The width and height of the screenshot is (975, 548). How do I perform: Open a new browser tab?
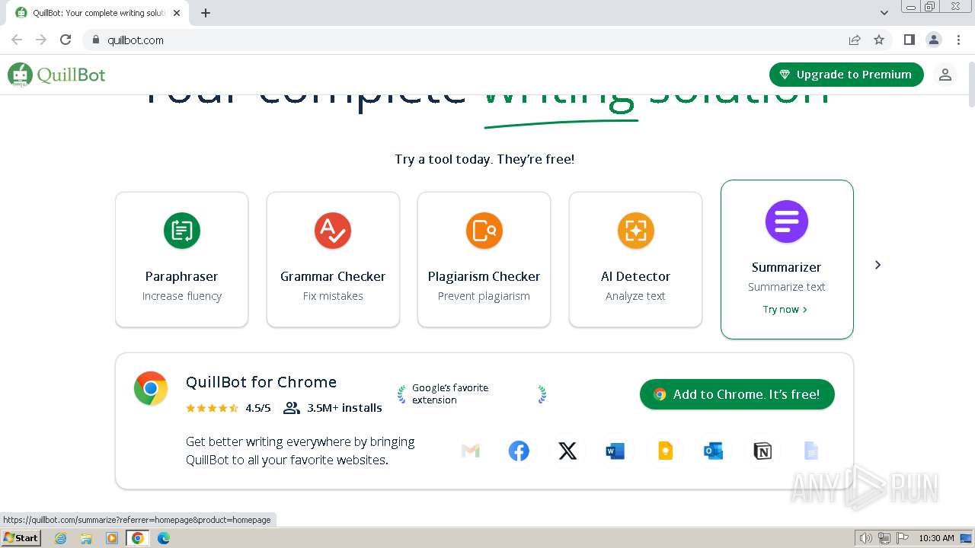[x=206, y=13]
